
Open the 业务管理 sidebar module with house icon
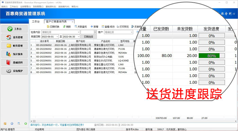point(14,37)
